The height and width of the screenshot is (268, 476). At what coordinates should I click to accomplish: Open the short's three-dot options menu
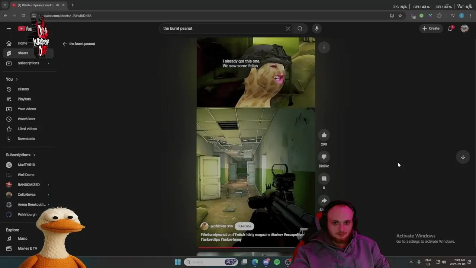point(324,47)
